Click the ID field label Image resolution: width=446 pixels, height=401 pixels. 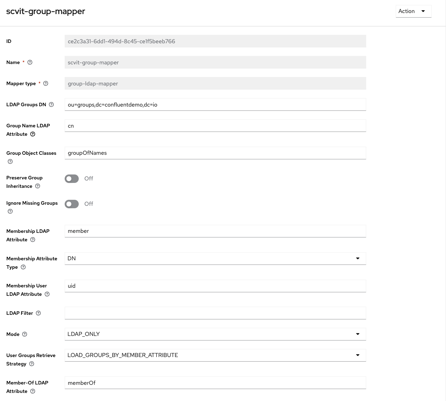[9, 41]
